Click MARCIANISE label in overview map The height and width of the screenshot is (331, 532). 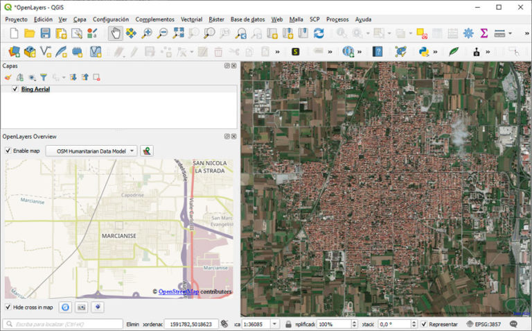119,236
